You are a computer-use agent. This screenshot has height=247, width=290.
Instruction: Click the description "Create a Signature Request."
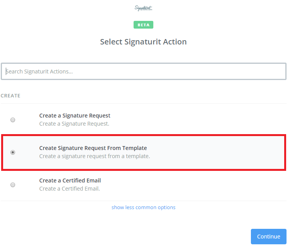click(74, 124)
